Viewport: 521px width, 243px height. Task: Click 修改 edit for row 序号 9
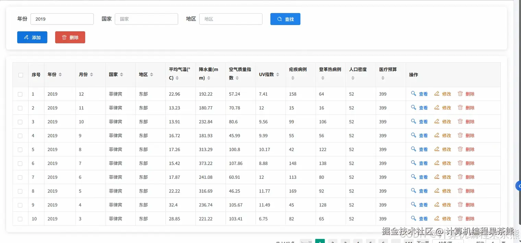point(443,205)
